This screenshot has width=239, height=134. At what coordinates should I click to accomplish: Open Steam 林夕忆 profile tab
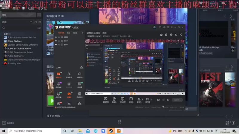click(42, 8)
